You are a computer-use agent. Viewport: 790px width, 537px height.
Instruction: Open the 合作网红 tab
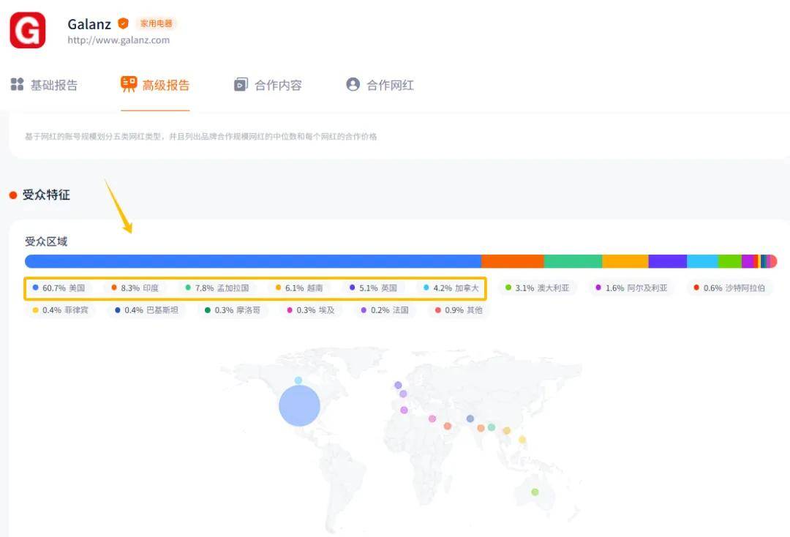click(380, 85)
